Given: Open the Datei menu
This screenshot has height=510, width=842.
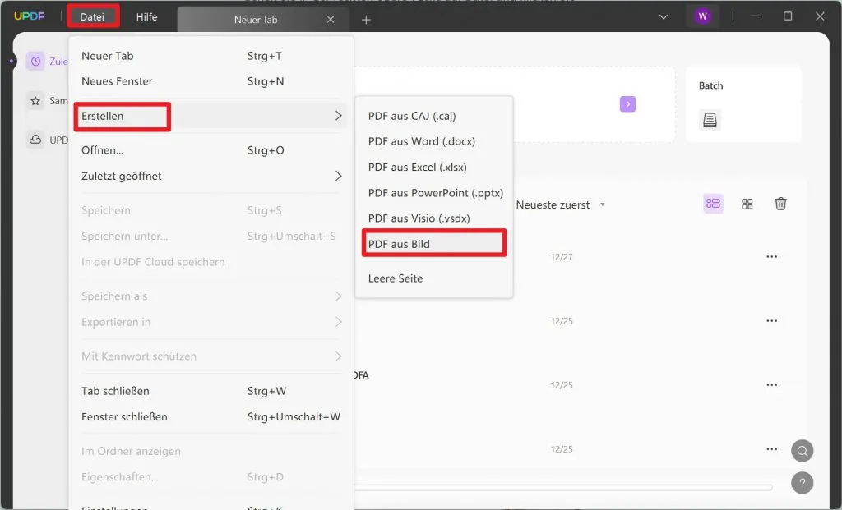Looking at the screenshot, I should pos(92,16).
